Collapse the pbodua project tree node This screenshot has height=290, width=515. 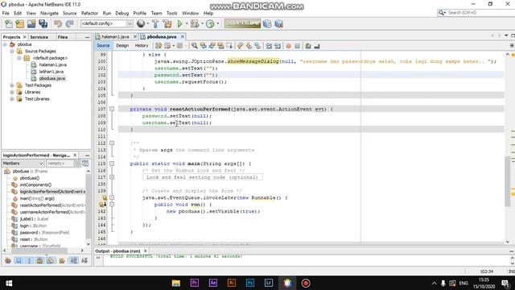[5, 44]
